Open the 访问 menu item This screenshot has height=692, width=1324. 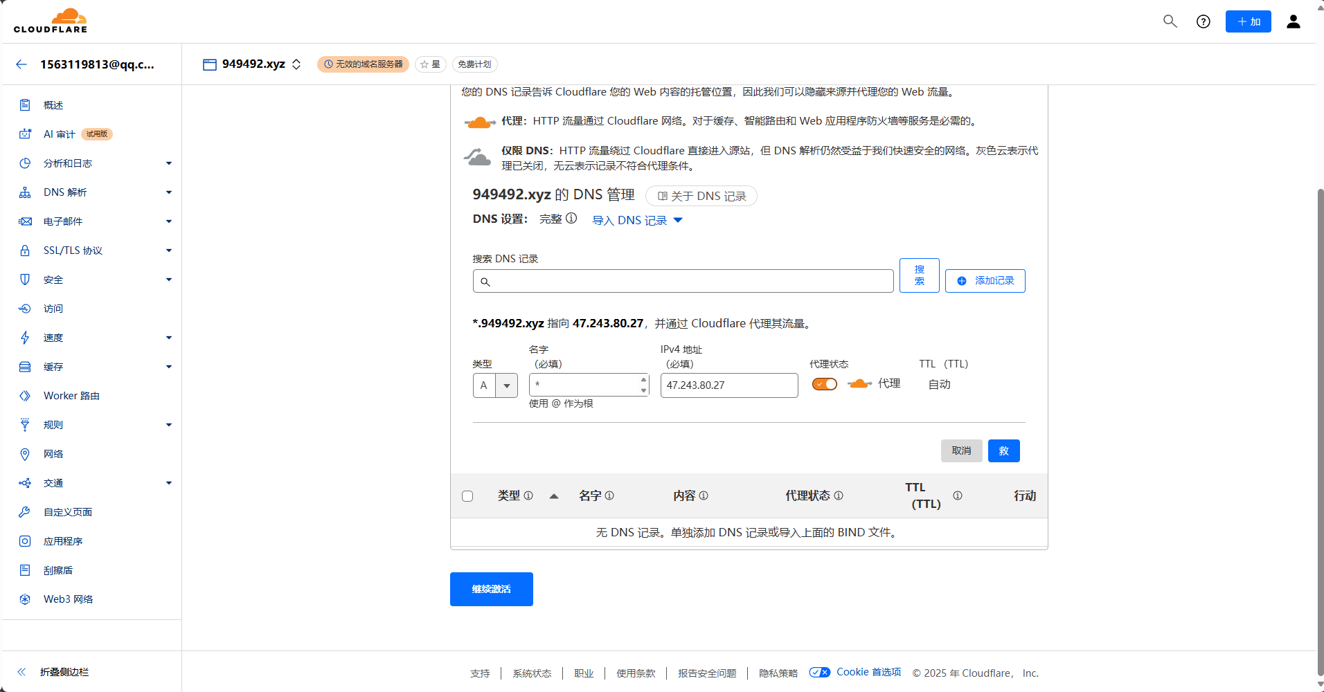53,309
